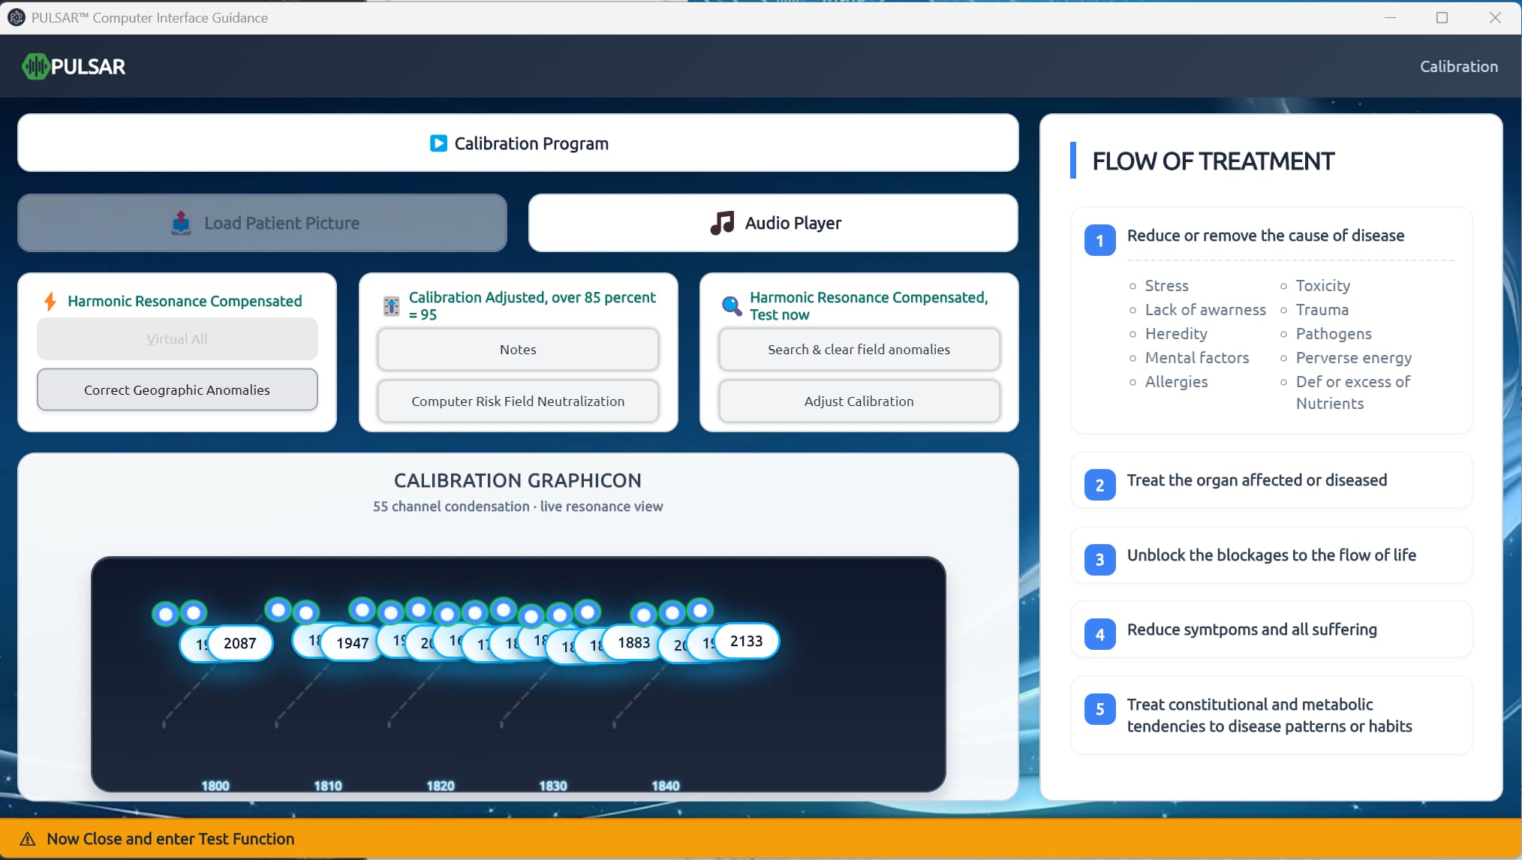Click the icon beside Calibration Adjusted heading
Screen dimensions: 1522x860
[x=391, y=305]
